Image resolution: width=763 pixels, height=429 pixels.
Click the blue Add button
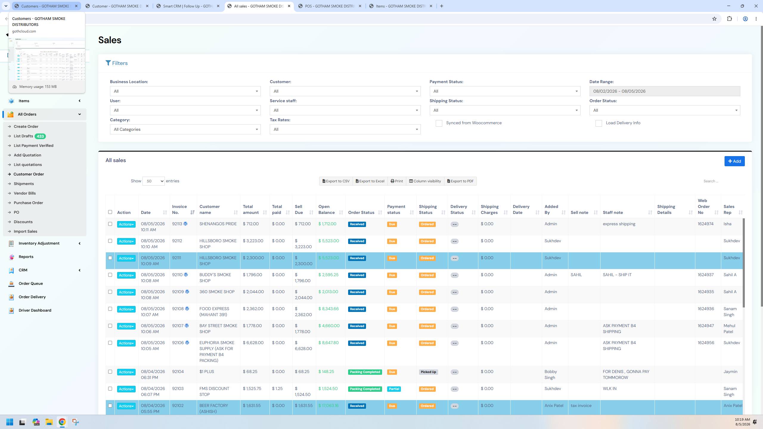tap(734, 161)
